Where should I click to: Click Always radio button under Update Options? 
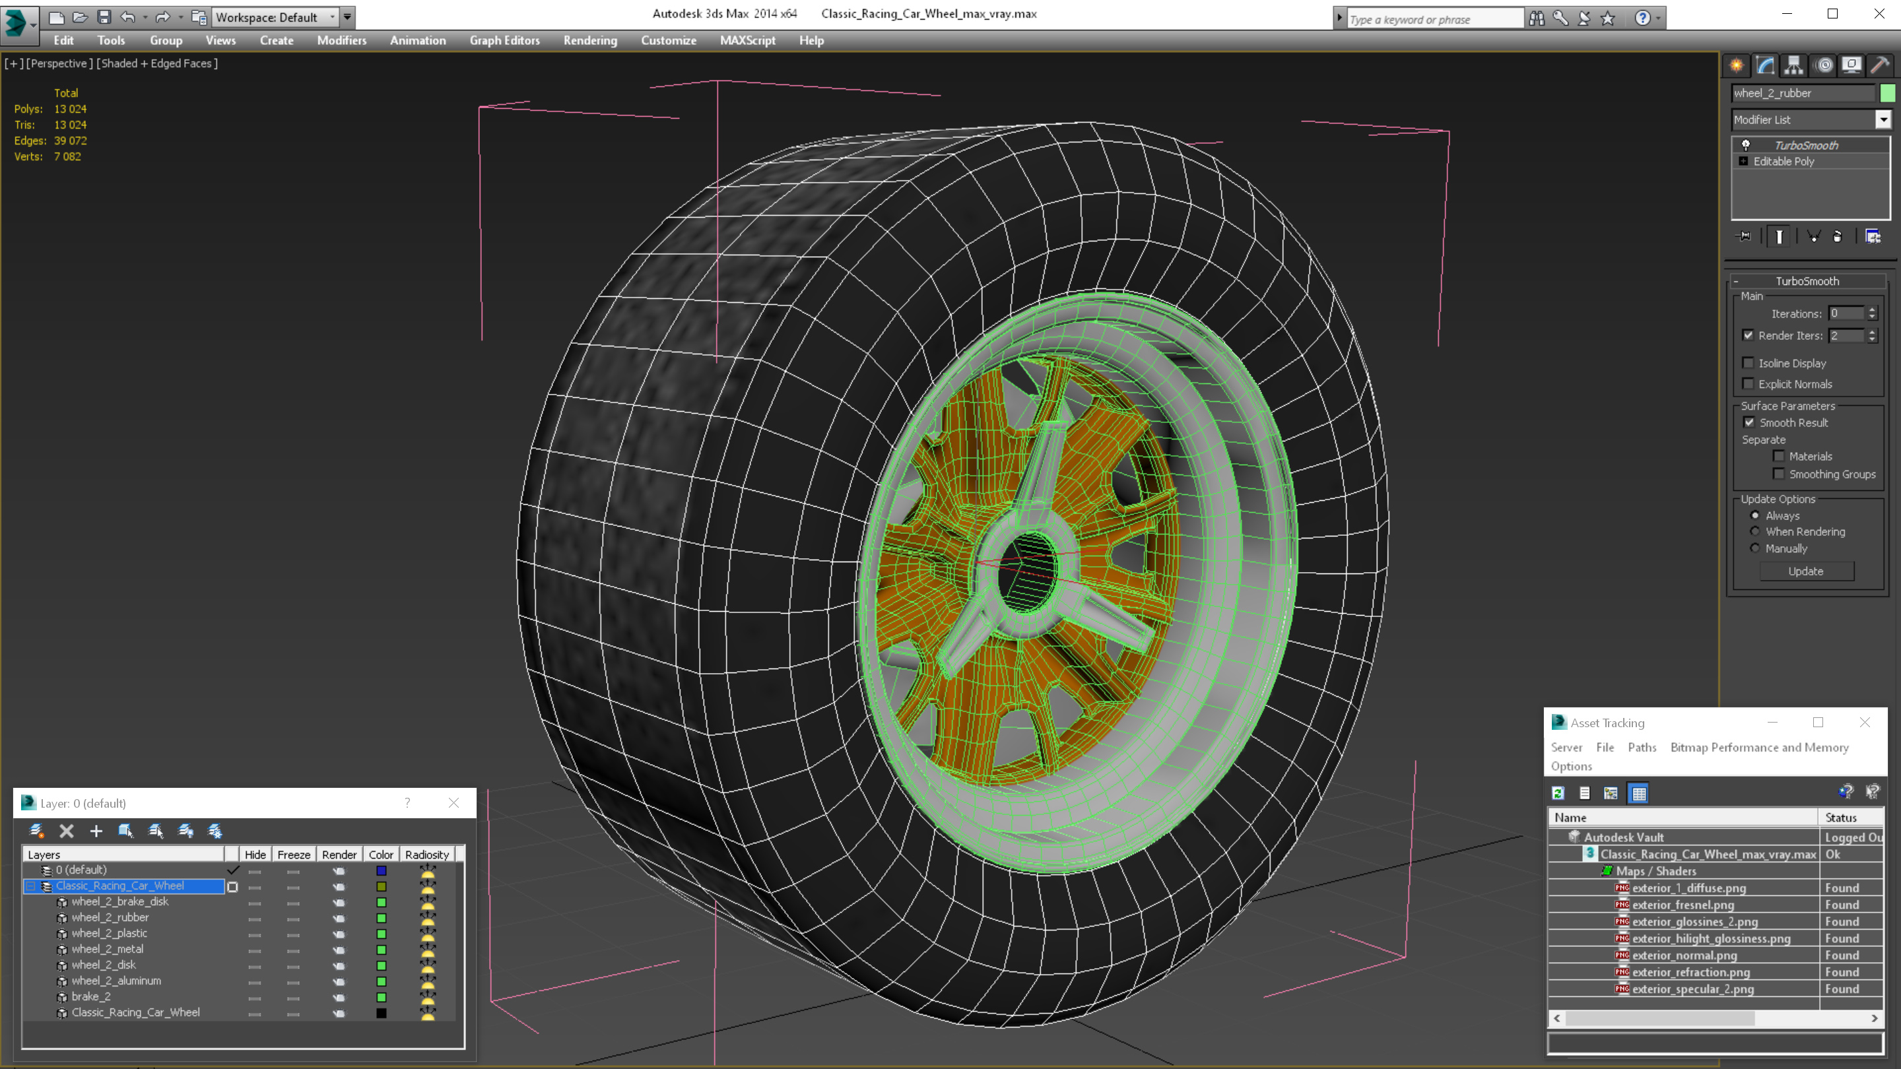(x=1754, y=515)
